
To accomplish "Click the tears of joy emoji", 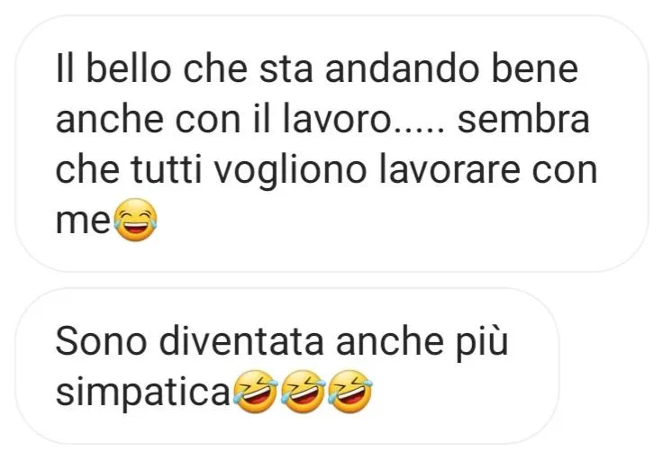I will tap(136, 220).
